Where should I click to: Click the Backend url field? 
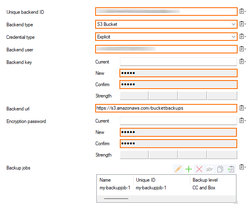click(166, 108)
